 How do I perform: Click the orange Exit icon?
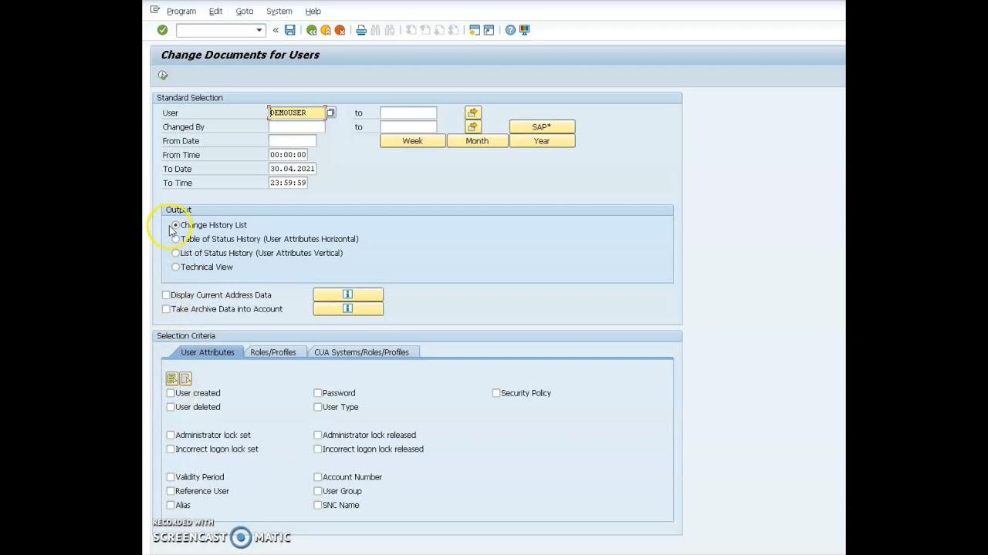(x=326, y=30)
